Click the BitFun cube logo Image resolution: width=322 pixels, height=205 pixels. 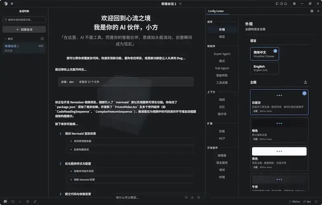click(6, 4)
